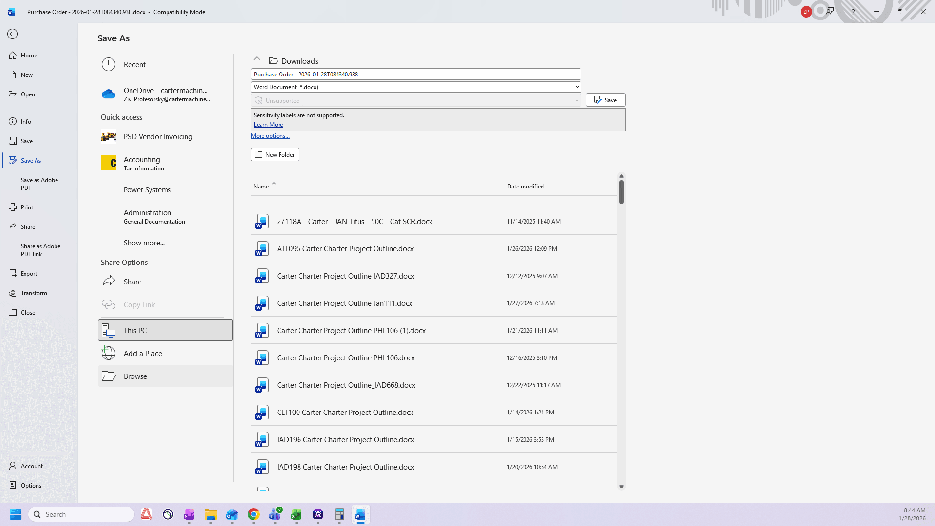Expand Show more quick access locations
This screenshot has width=935, height=526.
coord(144,243)
